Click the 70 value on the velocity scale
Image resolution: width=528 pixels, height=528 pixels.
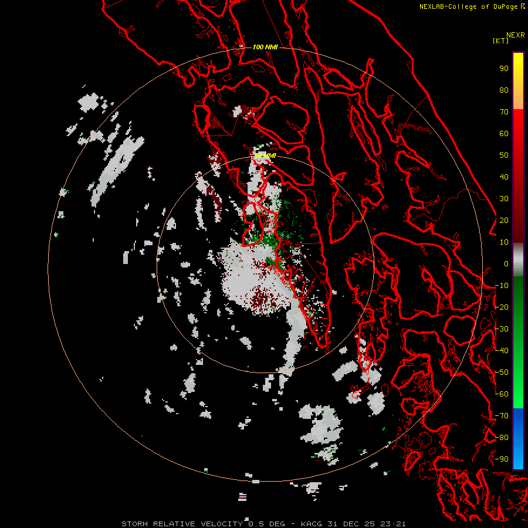[504, 112]
